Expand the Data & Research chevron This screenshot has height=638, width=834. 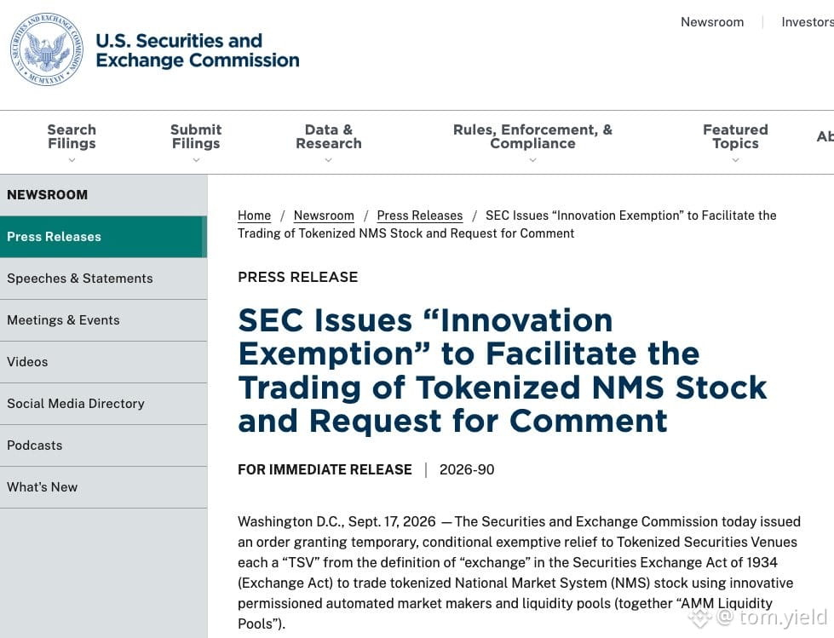(328, 160)
